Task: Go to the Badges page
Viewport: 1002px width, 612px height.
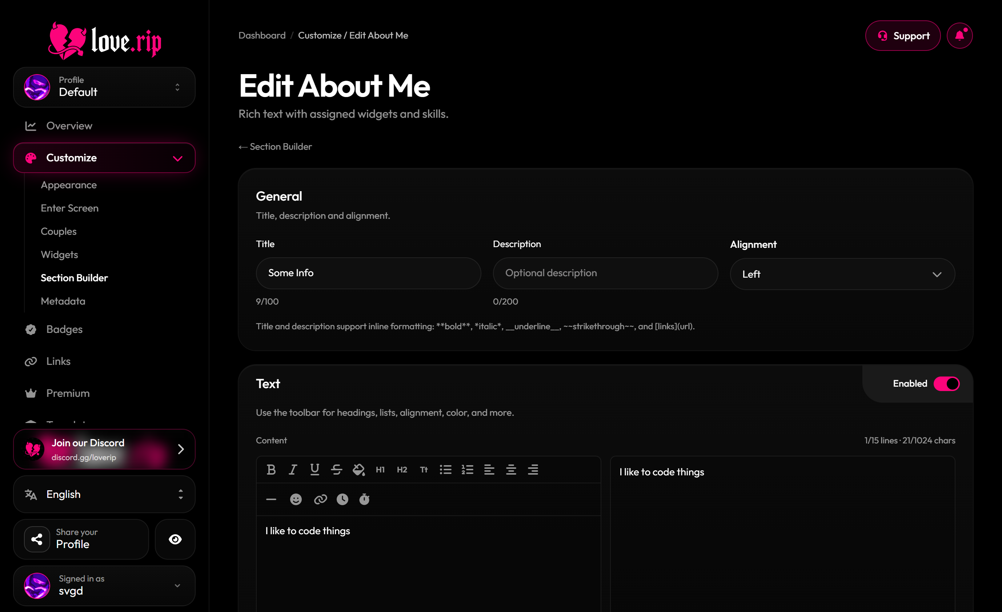Action: coord(64,329)
